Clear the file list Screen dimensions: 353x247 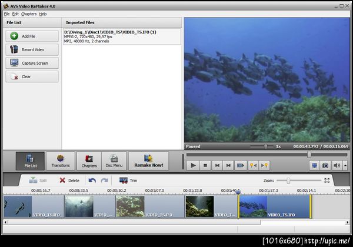32,76
